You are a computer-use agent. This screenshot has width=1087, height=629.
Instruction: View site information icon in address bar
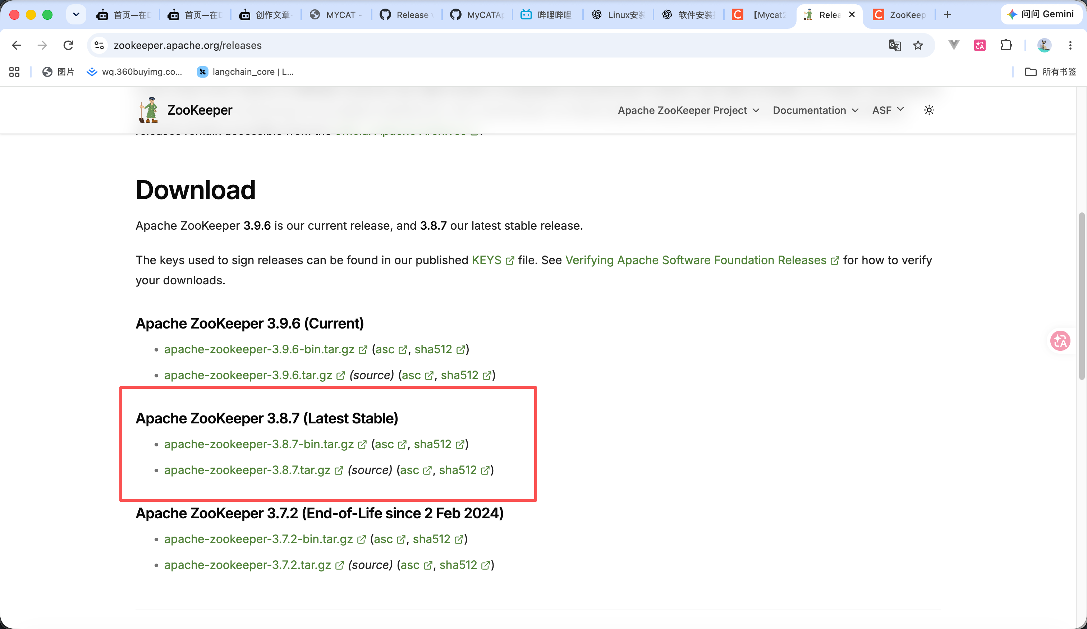[99, 45]
